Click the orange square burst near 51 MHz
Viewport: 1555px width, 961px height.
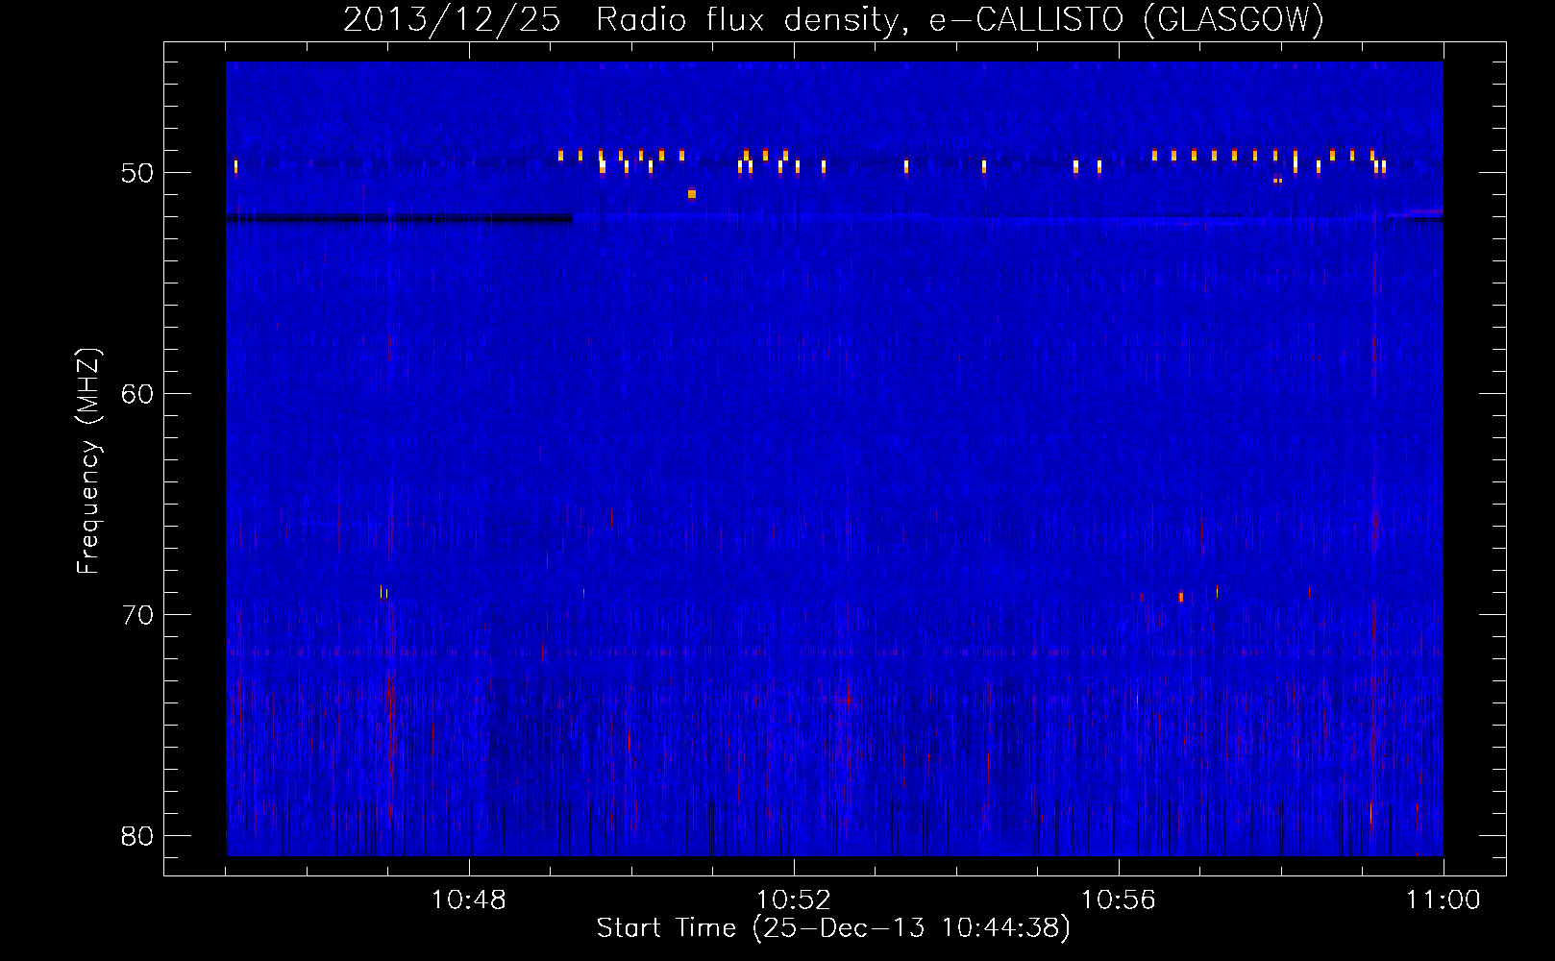692,194
